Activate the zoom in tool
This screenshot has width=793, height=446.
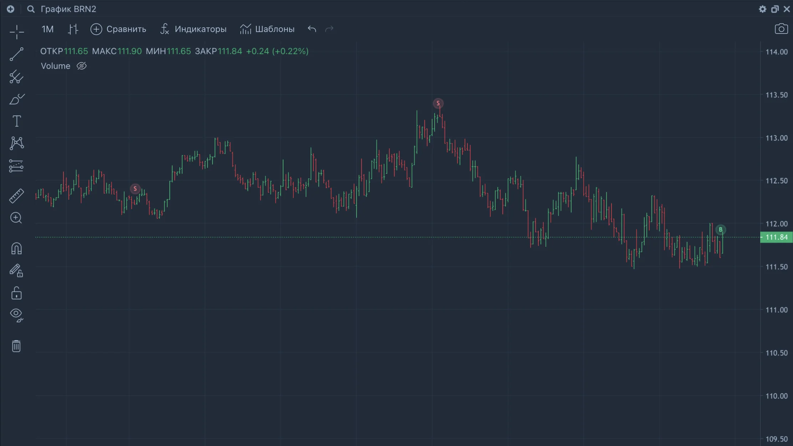(16, 218)
